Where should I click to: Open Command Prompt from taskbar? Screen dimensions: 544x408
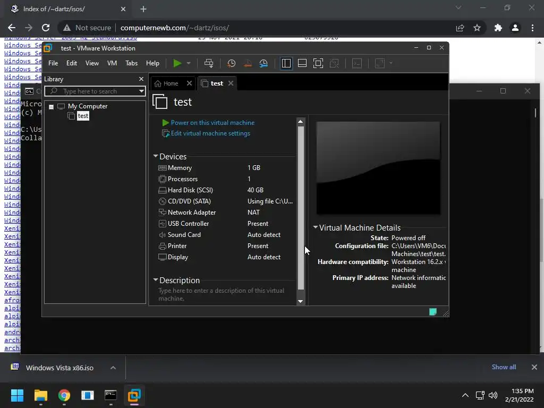(110, 395)
